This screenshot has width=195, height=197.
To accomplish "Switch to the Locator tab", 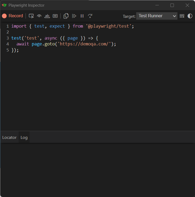I will (x=9, y=138).
